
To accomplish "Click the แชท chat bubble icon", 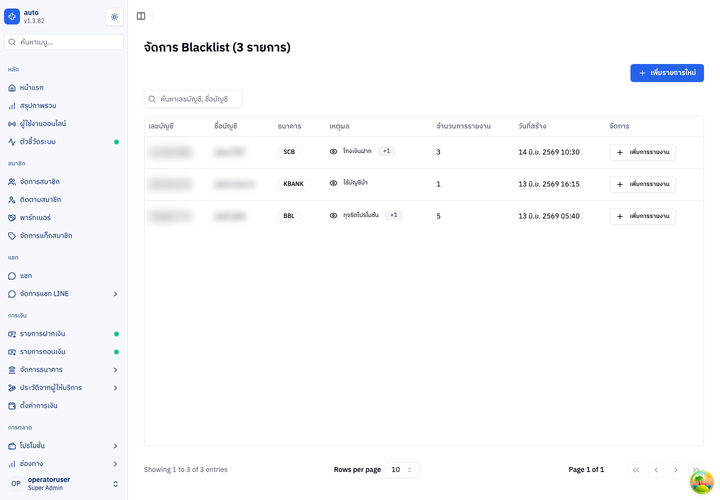I will pos(12,275).
